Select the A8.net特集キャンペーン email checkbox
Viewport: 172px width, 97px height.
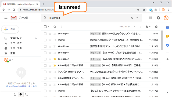(x=45, y=78)
